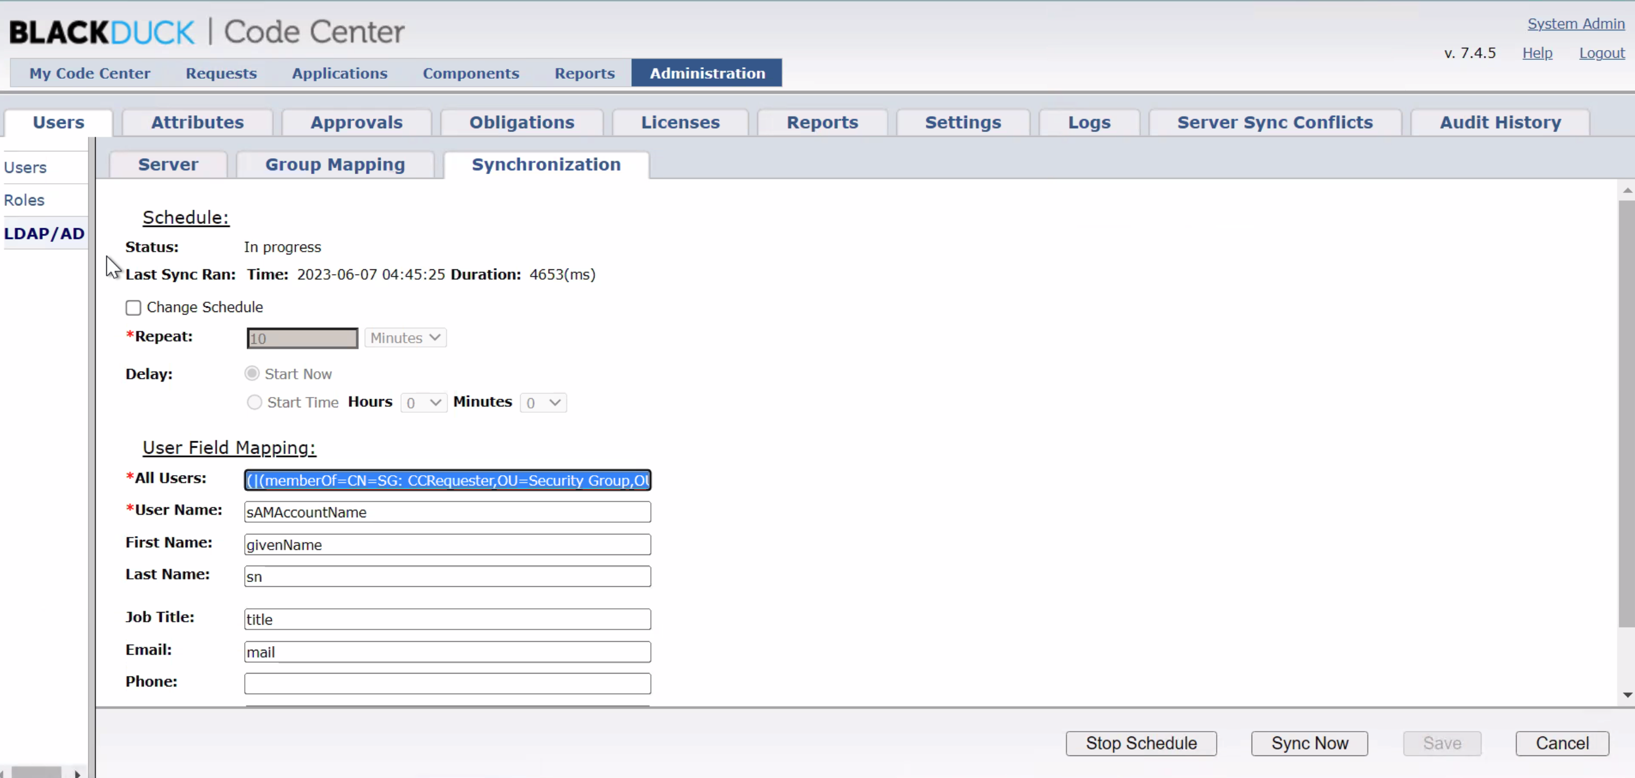Go to My Code Center menu
1635x778 pixels.
pyautogui.click(x=90, y=73)
